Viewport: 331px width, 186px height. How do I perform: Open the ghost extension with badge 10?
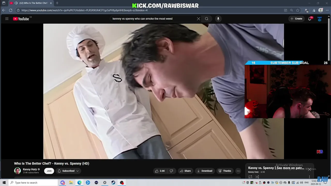pos(307,10)
